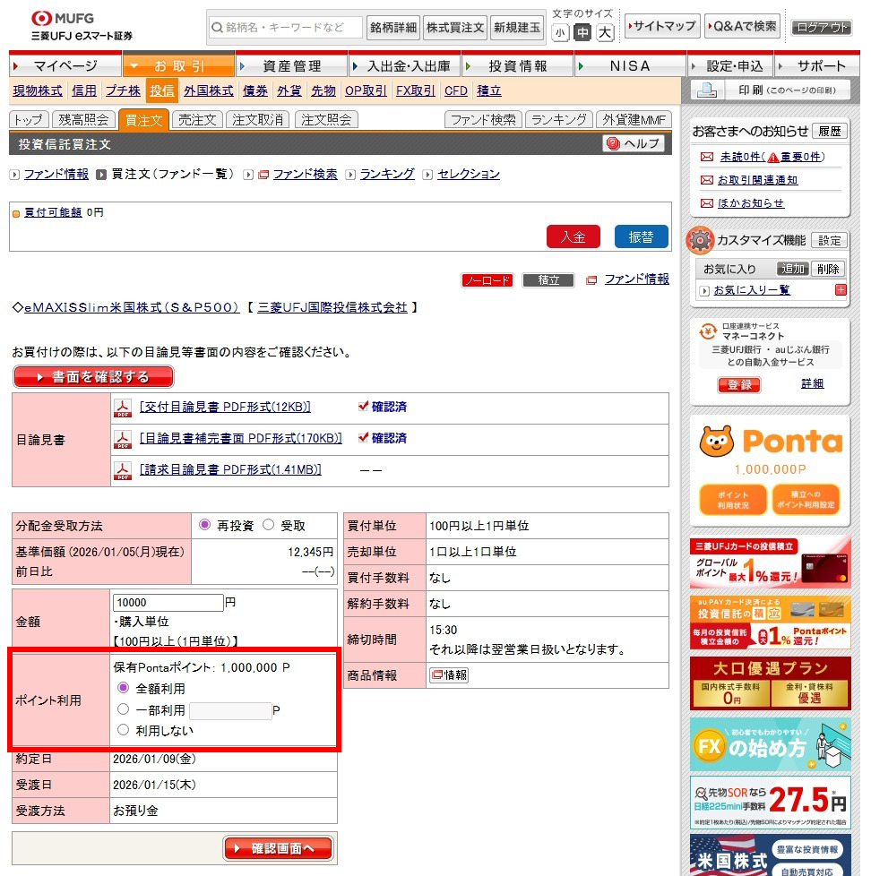Screen dimensions: 871x876
Task: Click the カスタマイズ機能 gear icon
Action: 700,240
